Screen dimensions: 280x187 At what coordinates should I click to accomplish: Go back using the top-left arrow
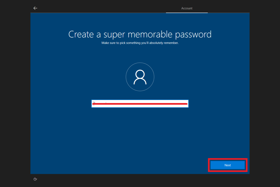tap(35, 8)
